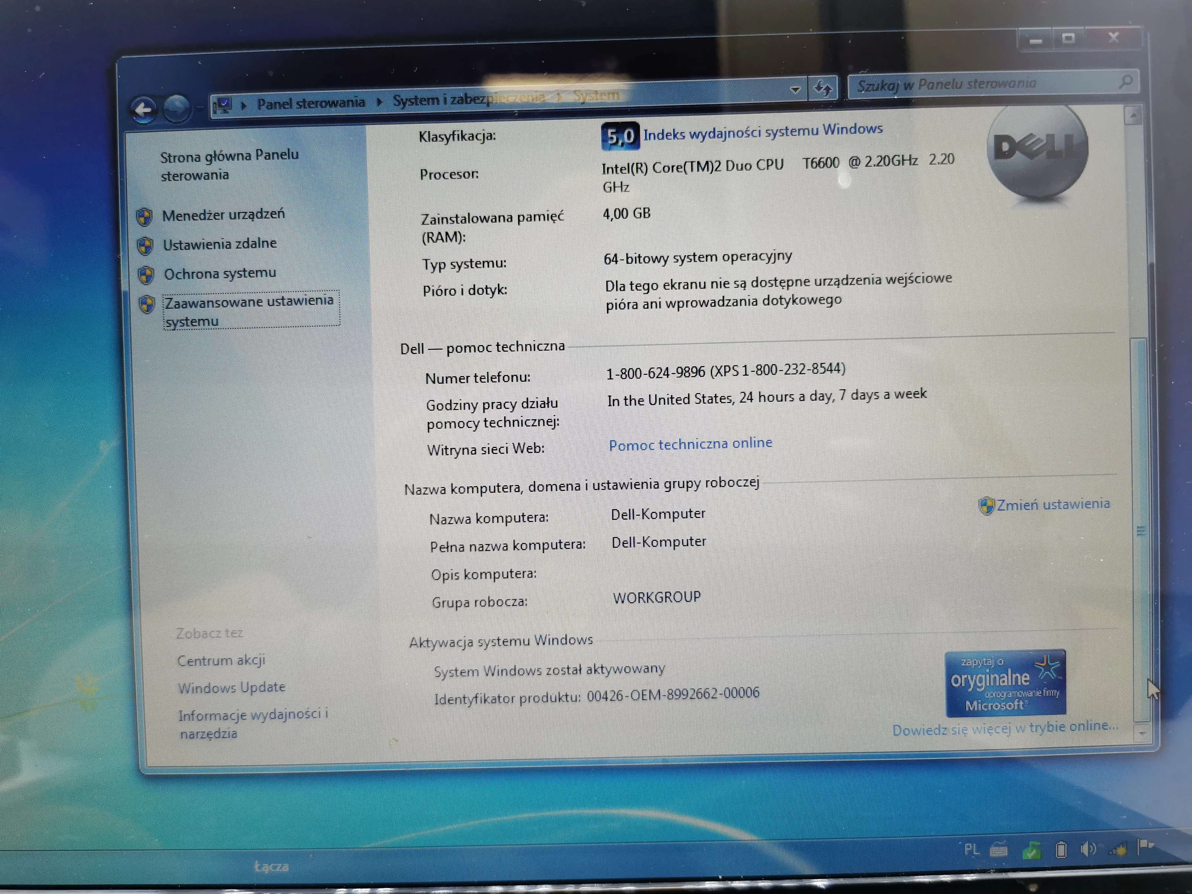
Task: Click the Dell-Komputer value beside Nazwa komputera
Action: click(657, 514)
